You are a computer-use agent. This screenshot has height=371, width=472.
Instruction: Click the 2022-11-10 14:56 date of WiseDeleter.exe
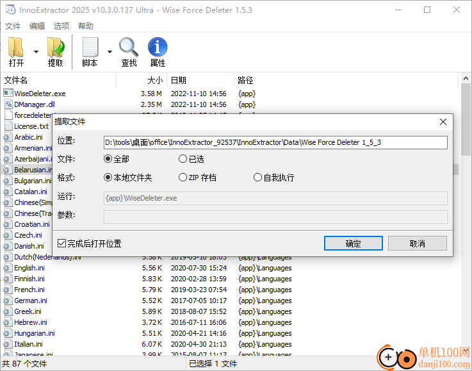[199, 94]
